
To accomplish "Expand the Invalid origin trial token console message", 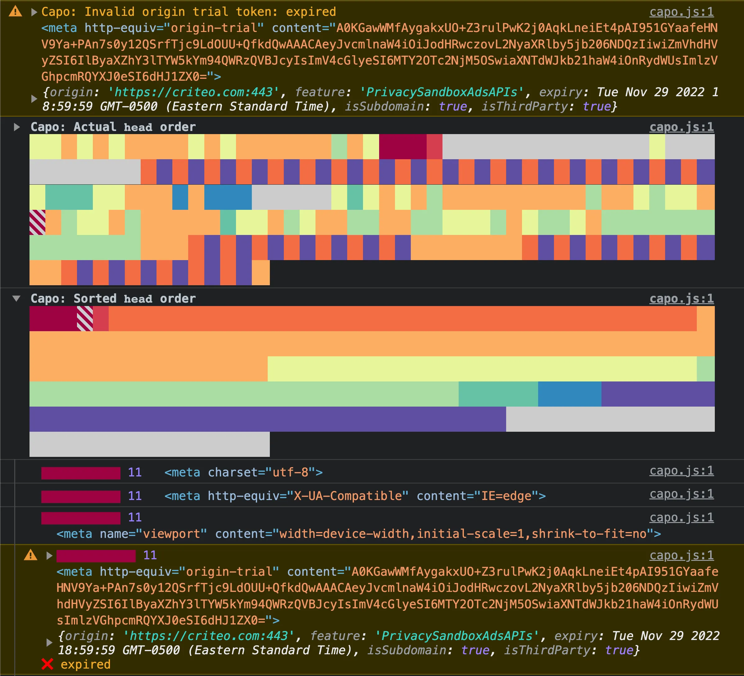I will point(35,12).
